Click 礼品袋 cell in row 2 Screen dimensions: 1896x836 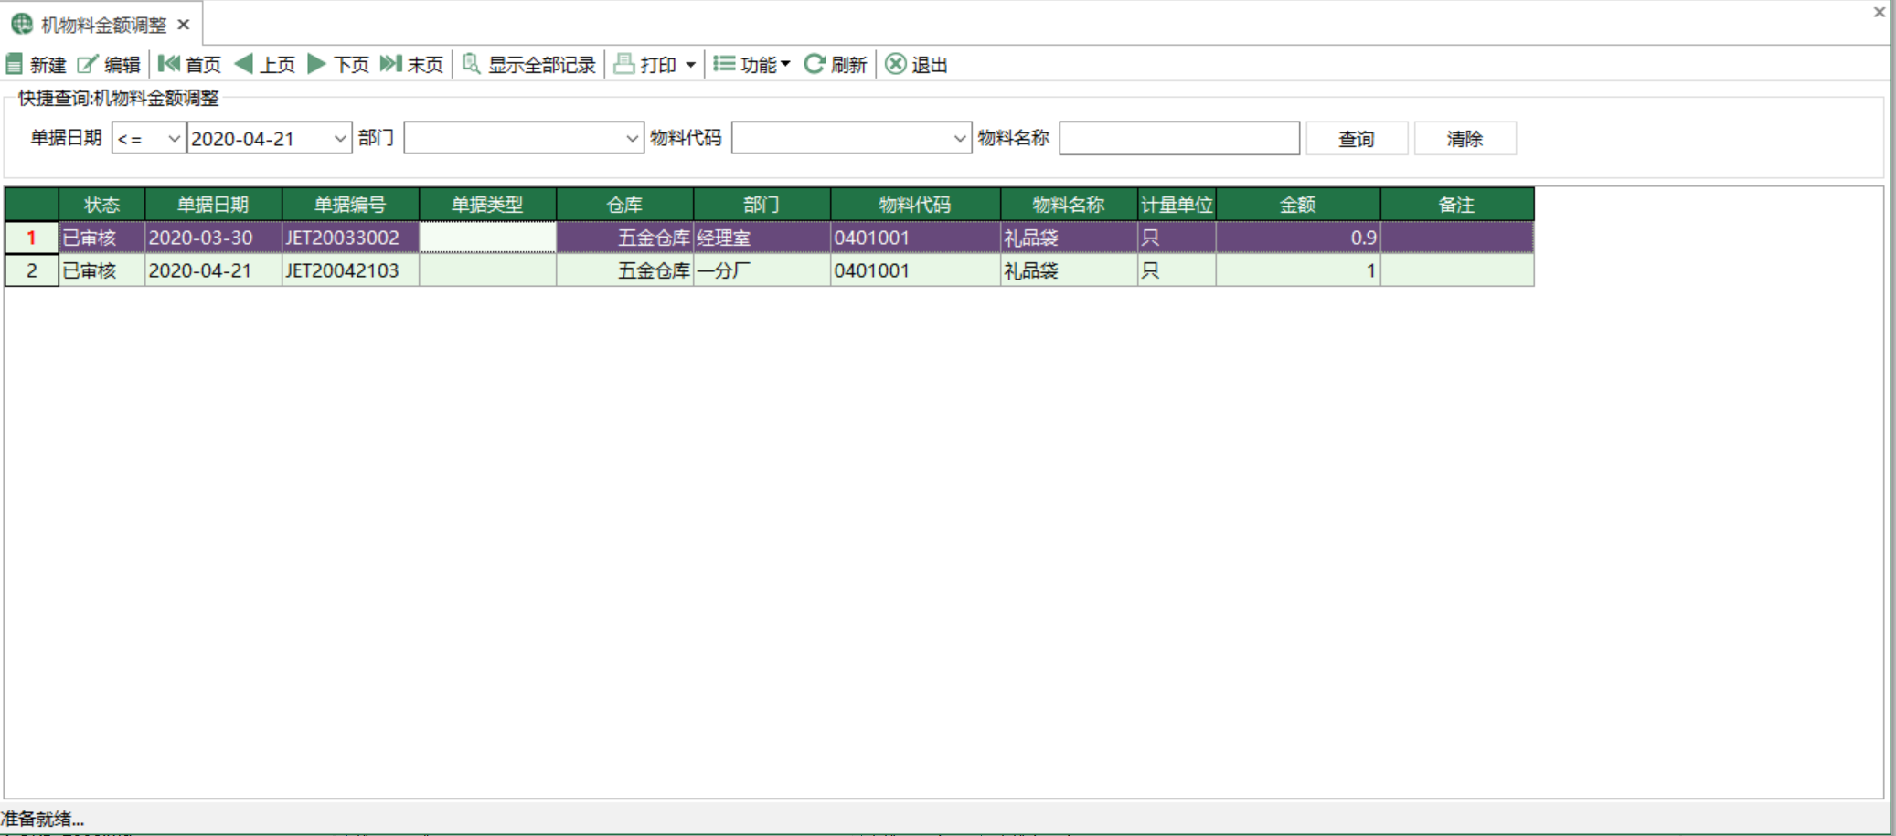(1069, 270)
